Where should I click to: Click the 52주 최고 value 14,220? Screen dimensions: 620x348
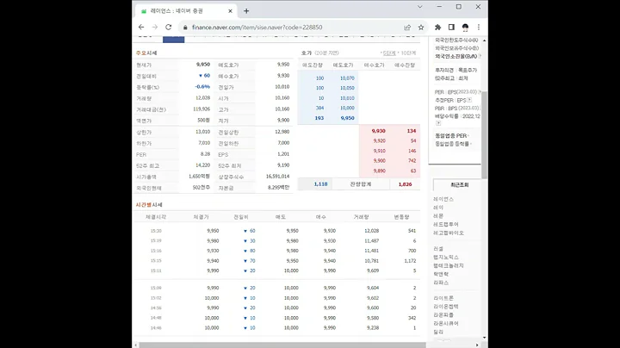point(203,165)
